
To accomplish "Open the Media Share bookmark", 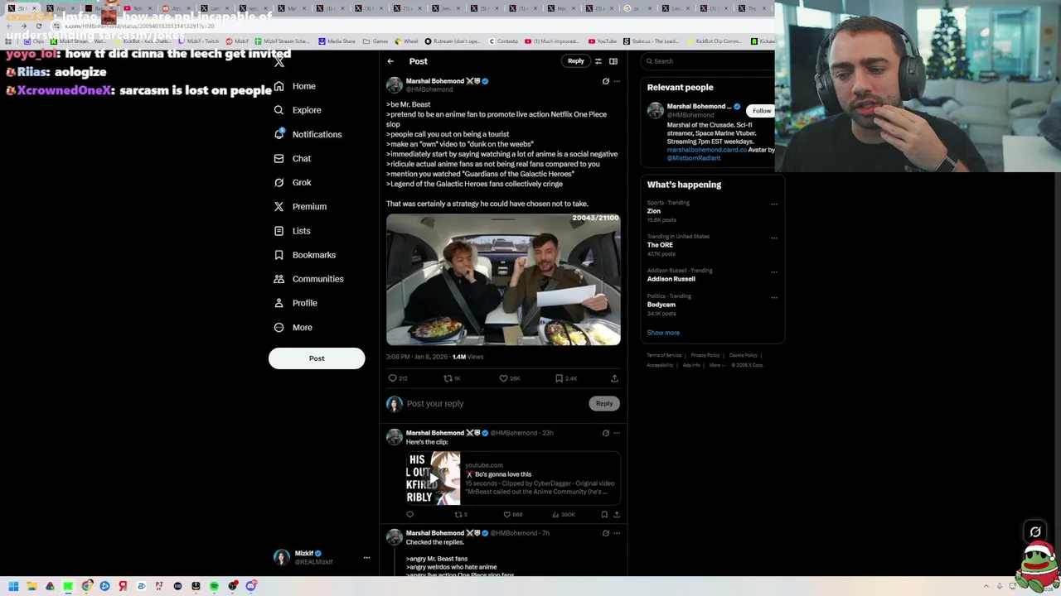I will (336, 41).
